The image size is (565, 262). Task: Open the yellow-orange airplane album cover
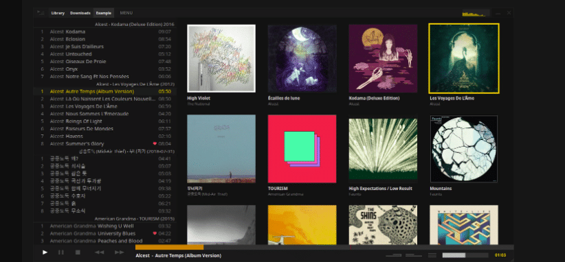tap(302, 225)
